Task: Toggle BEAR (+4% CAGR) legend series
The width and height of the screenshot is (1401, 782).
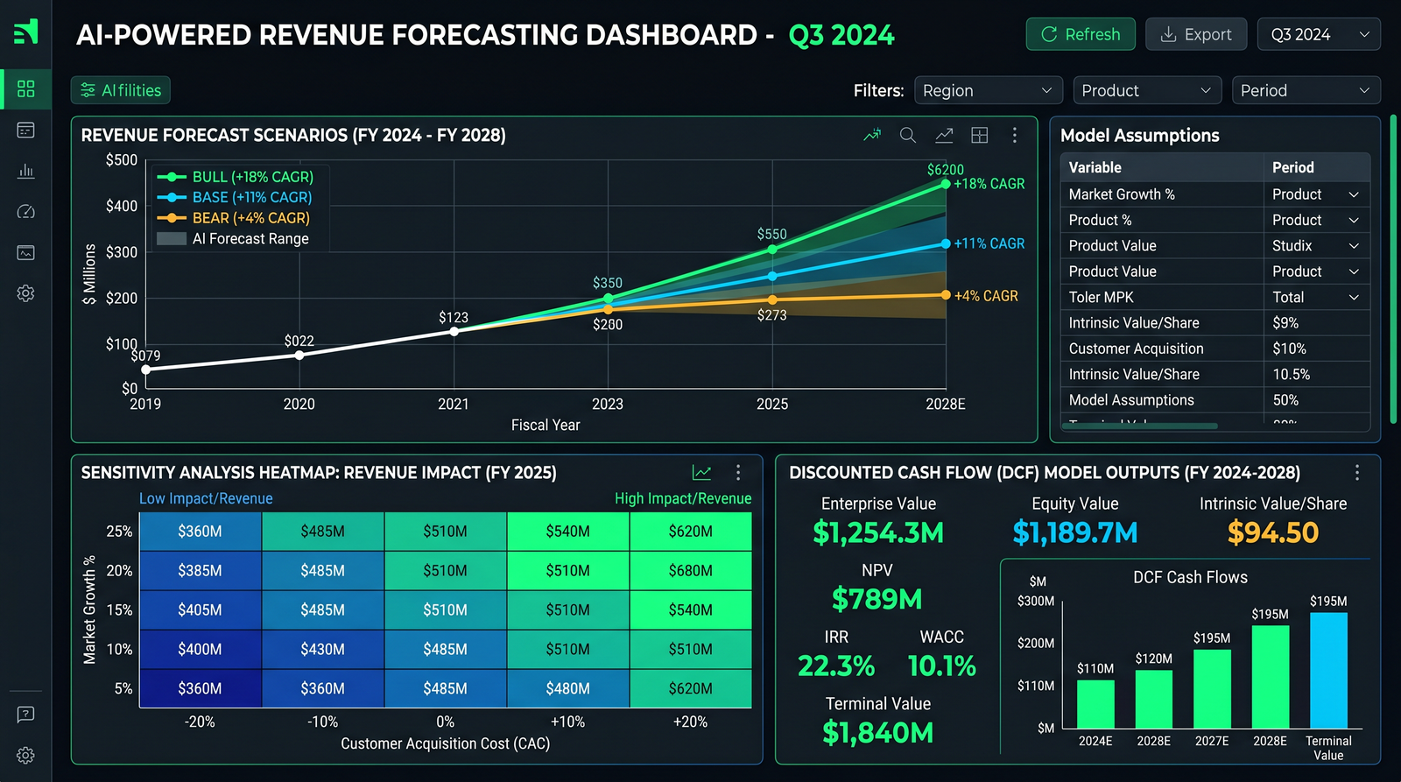Action: point(233,218)
